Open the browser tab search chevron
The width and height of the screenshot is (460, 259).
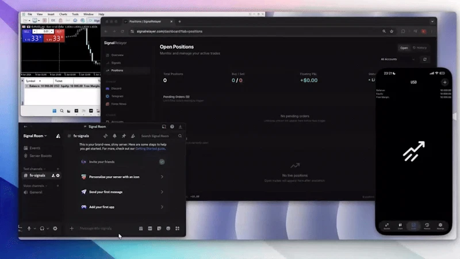click(x=432, y=21)
